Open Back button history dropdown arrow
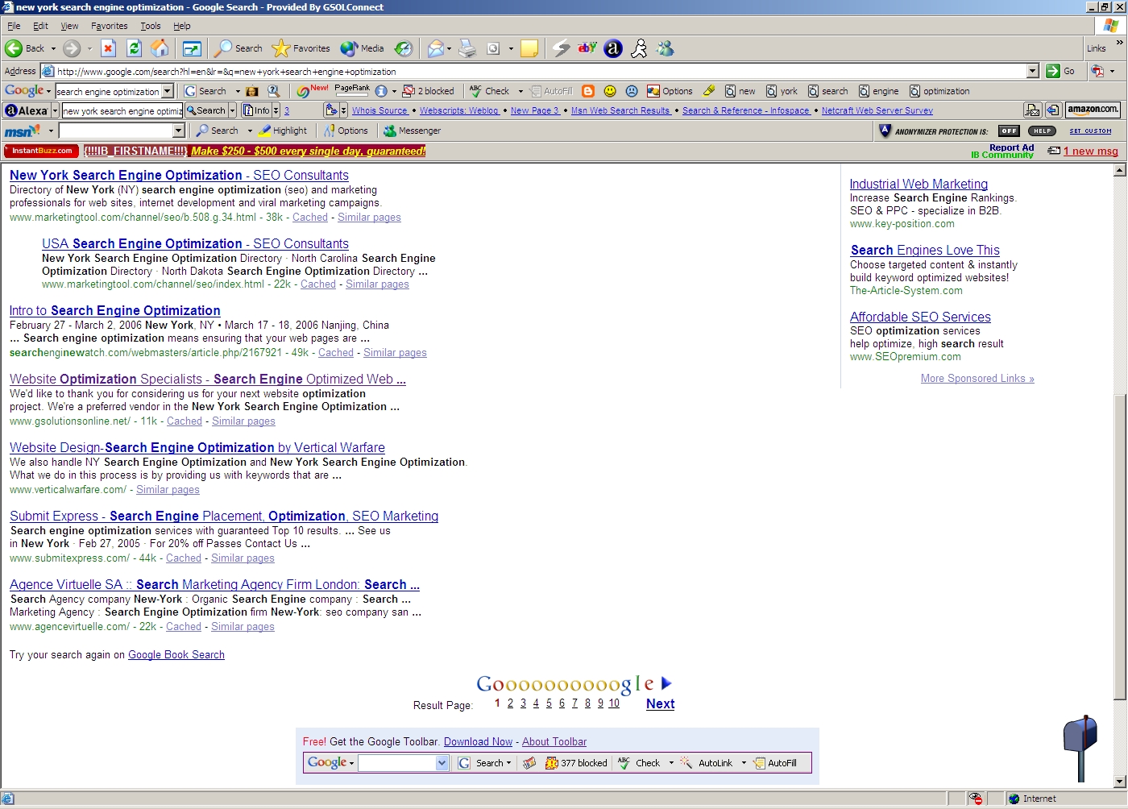The image size is (1128, 809). tap(53, 48)
